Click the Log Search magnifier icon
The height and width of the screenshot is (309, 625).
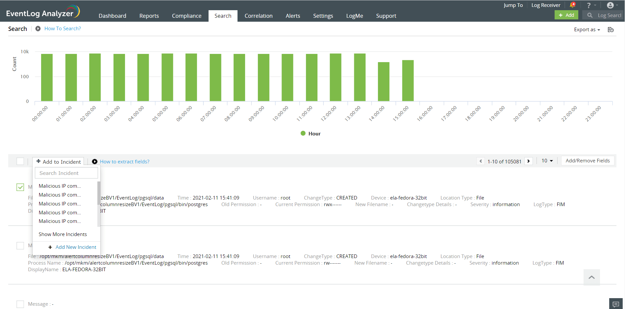point(589,15)
